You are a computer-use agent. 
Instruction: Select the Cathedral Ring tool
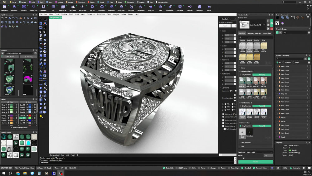click(x=43, y=8)
